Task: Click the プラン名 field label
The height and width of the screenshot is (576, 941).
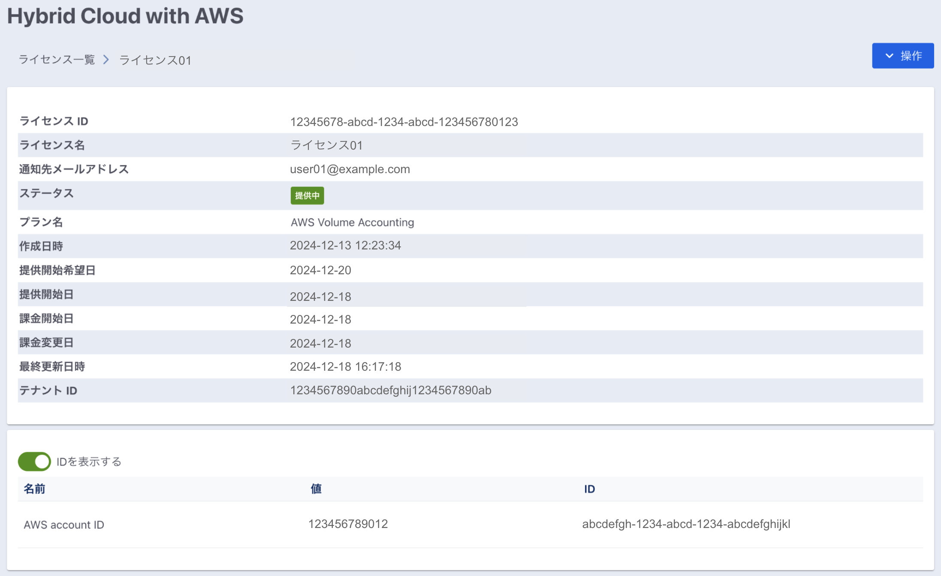Action: point(41,222)
